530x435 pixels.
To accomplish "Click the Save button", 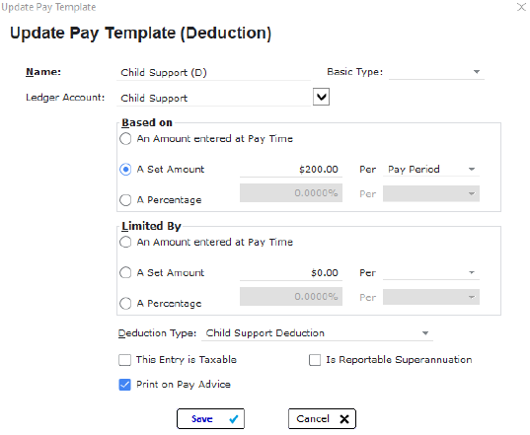I will tap(210, 419).
